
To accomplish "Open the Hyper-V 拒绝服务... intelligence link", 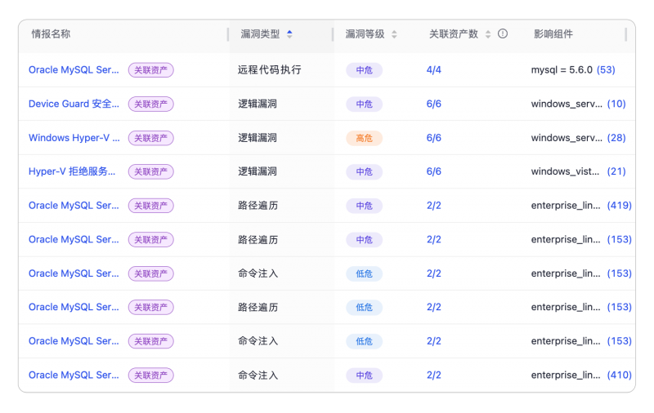I will tap(72, 171).
